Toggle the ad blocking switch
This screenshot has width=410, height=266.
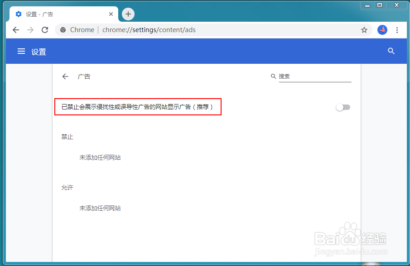click(x=343, y=107)
